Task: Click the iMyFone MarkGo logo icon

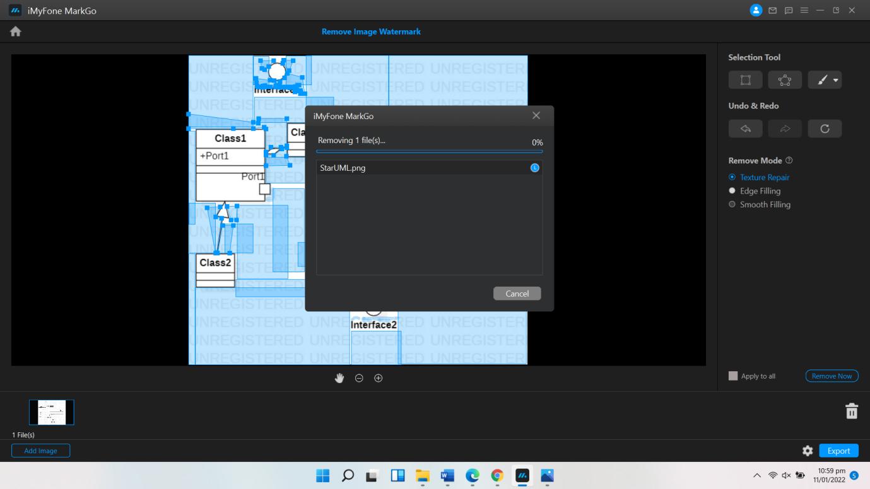Action: pyautogui.click(x=15, y=11)
